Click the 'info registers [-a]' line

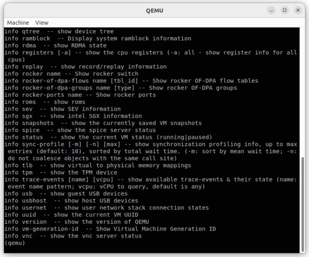[151, 53]
